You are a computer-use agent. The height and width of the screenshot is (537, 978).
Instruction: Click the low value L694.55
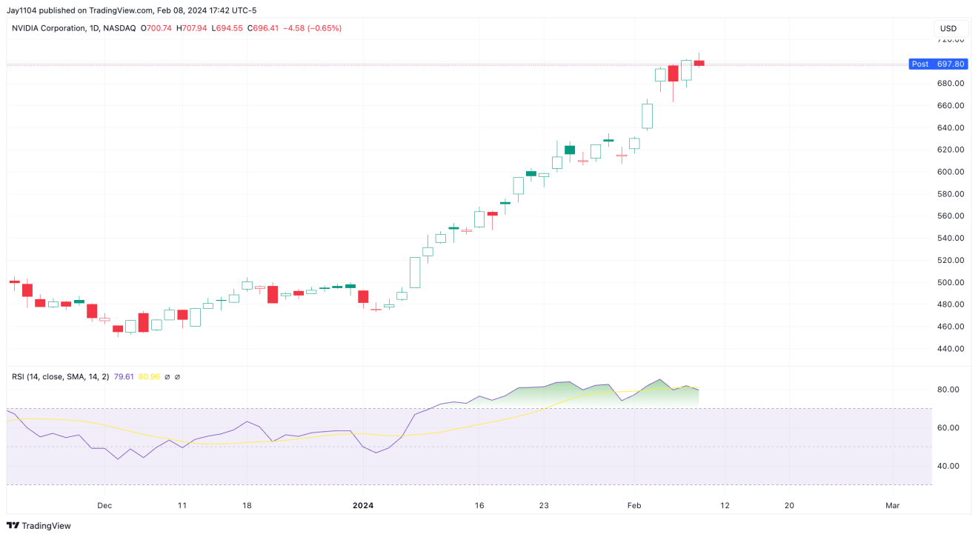pos(227,28)
